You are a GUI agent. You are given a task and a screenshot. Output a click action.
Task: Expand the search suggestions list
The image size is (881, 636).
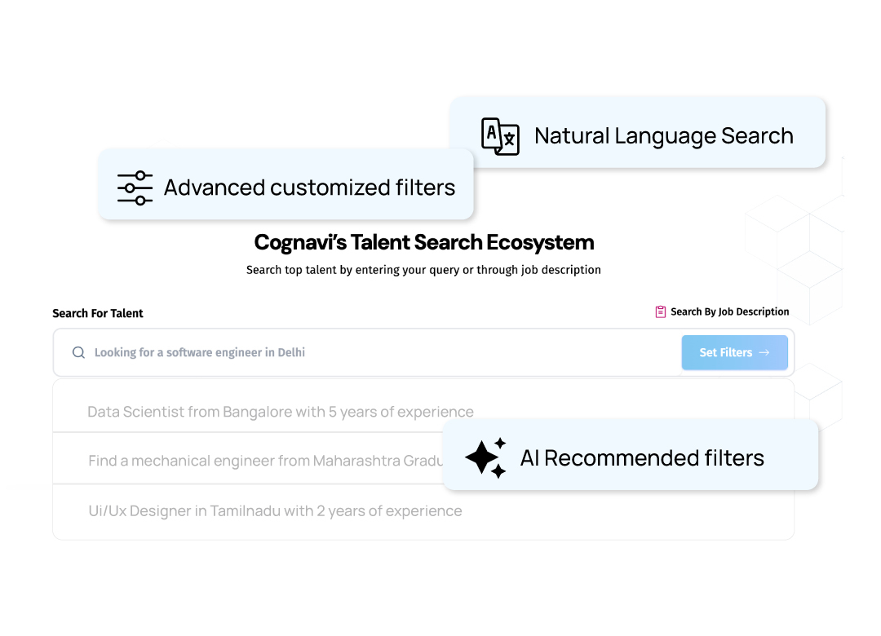point(423,458)
